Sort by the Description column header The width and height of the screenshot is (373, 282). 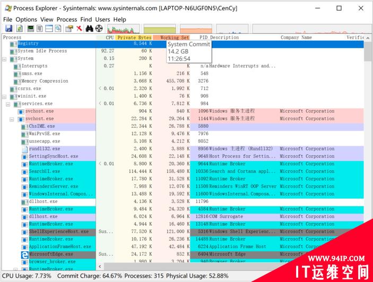(x=224, y=37)
